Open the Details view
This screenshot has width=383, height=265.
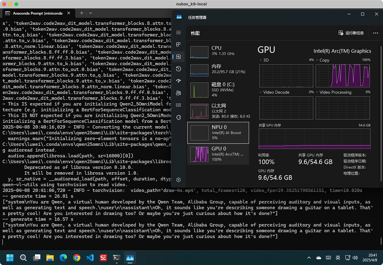[178, 105]
